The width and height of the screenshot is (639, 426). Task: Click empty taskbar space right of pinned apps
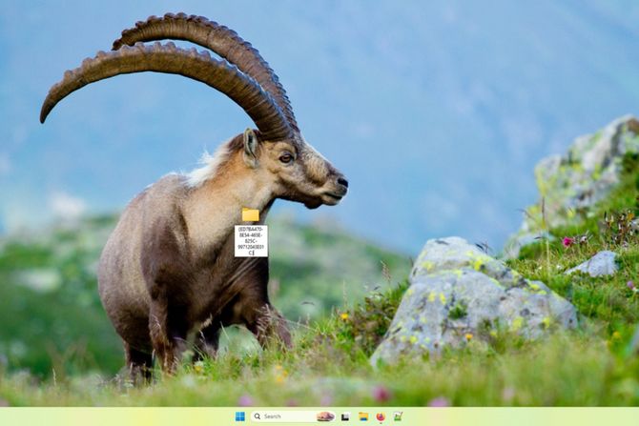tap(515, 416)
